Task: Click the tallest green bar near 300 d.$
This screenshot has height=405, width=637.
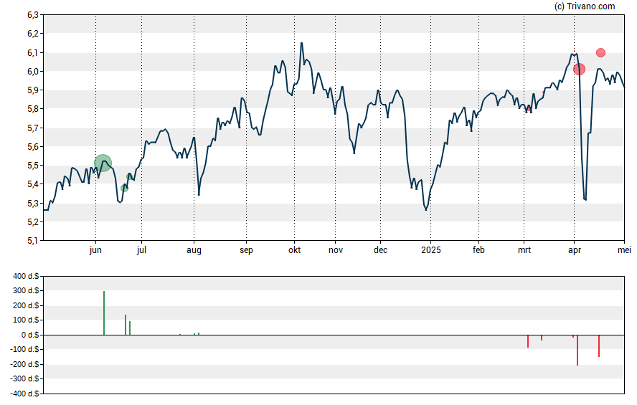Action: coord(104,313)
